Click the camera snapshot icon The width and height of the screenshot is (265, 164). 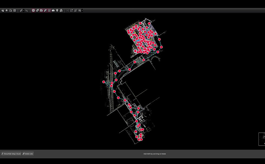pos(53,11)
